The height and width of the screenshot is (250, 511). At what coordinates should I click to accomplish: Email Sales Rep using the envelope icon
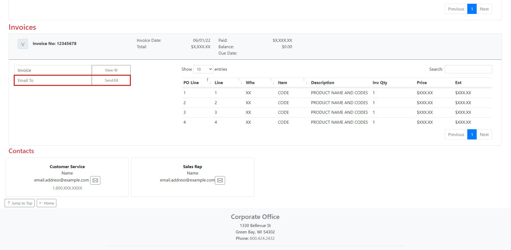click(220, 180)
